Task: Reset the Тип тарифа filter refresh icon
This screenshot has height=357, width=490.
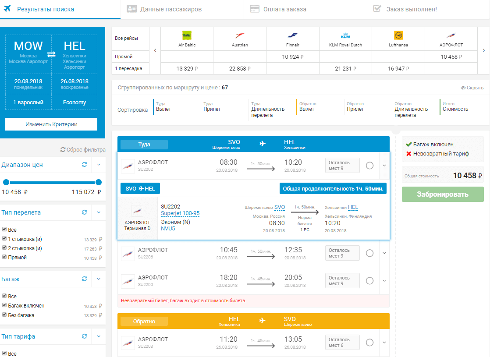Action: pyautogui.click(x=85, y=336)
